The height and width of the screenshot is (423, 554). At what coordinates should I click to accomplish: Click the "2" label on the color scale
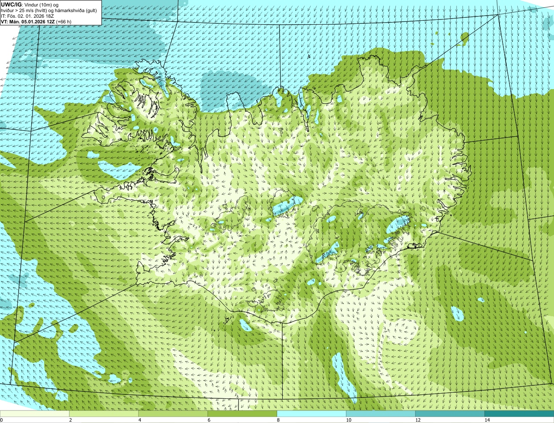point(71,420)
